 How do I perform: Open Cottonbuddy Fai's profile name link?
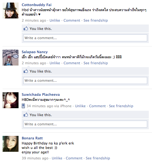[37, 5]
